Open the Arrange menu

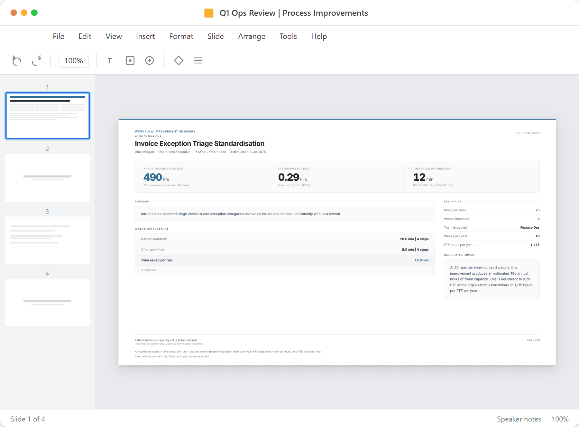coord(252,36)
